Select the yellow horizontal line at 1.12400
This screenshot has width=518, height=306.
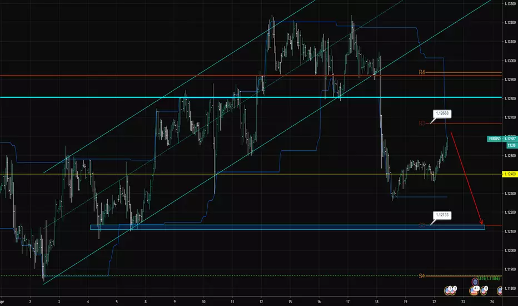coord(251,174)
